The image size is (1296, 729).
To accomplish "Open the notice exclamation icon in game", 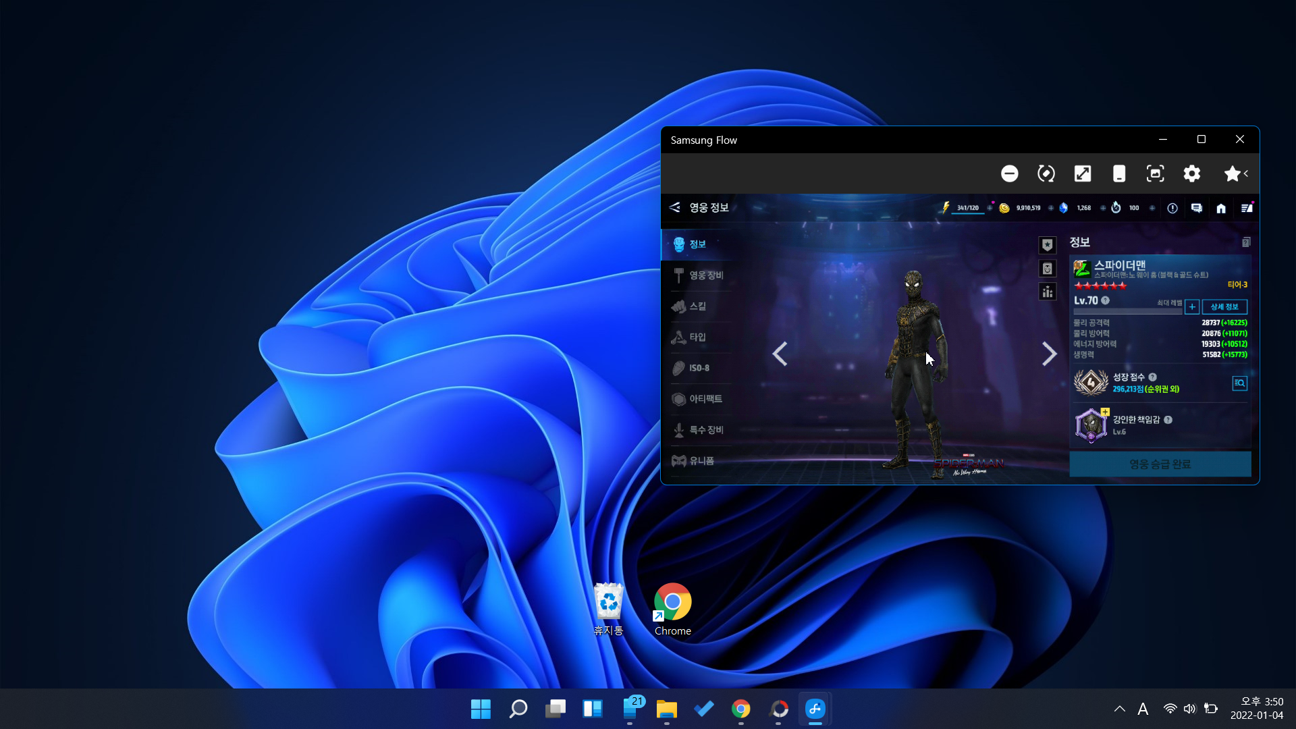I will (x=1172, y=208).
